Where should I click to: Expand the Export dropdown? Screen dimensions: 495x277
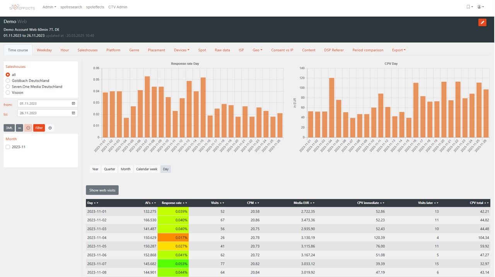click(398, 50)
